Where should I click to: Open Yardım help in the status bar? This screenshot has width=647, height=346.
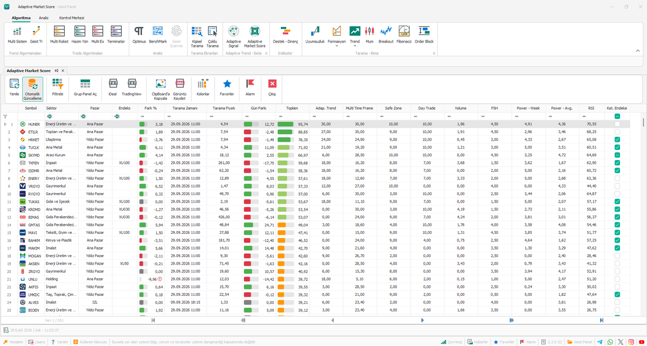pos(60,342)
